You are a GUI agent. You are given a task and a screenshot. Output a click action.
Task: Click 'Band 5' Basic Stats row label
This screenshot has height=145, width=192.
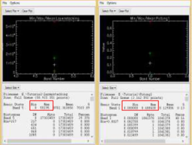(x=18, y=108)
